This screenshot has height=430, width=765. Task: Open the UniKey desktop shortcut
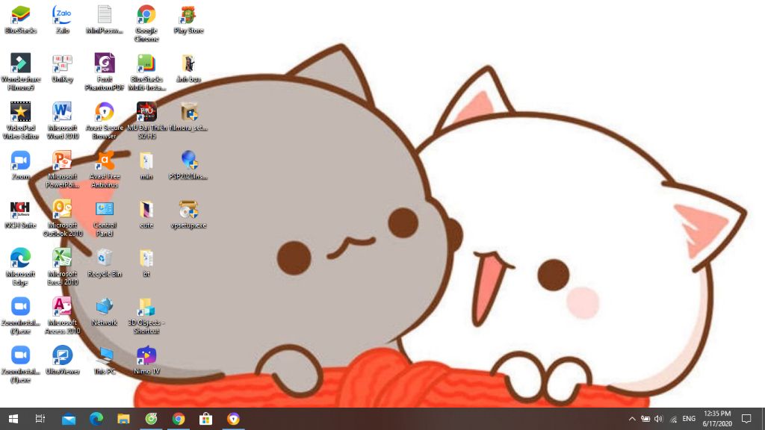point(63,68)
